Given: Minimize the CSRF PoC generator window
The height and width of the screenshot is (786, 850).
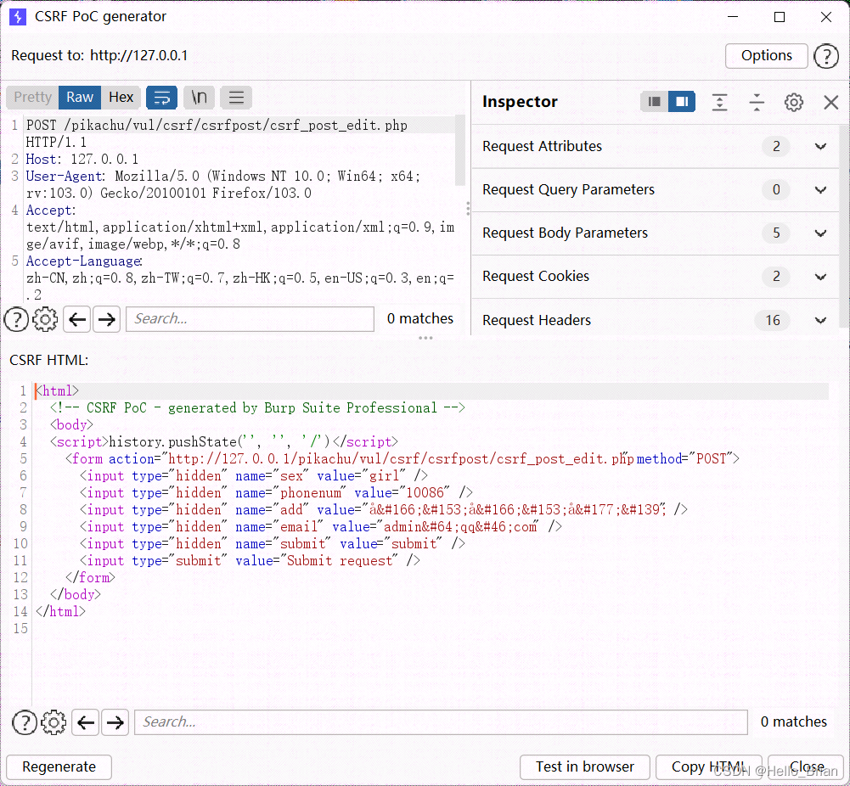Looking at the screenshot, I should (x=733, y=17).
